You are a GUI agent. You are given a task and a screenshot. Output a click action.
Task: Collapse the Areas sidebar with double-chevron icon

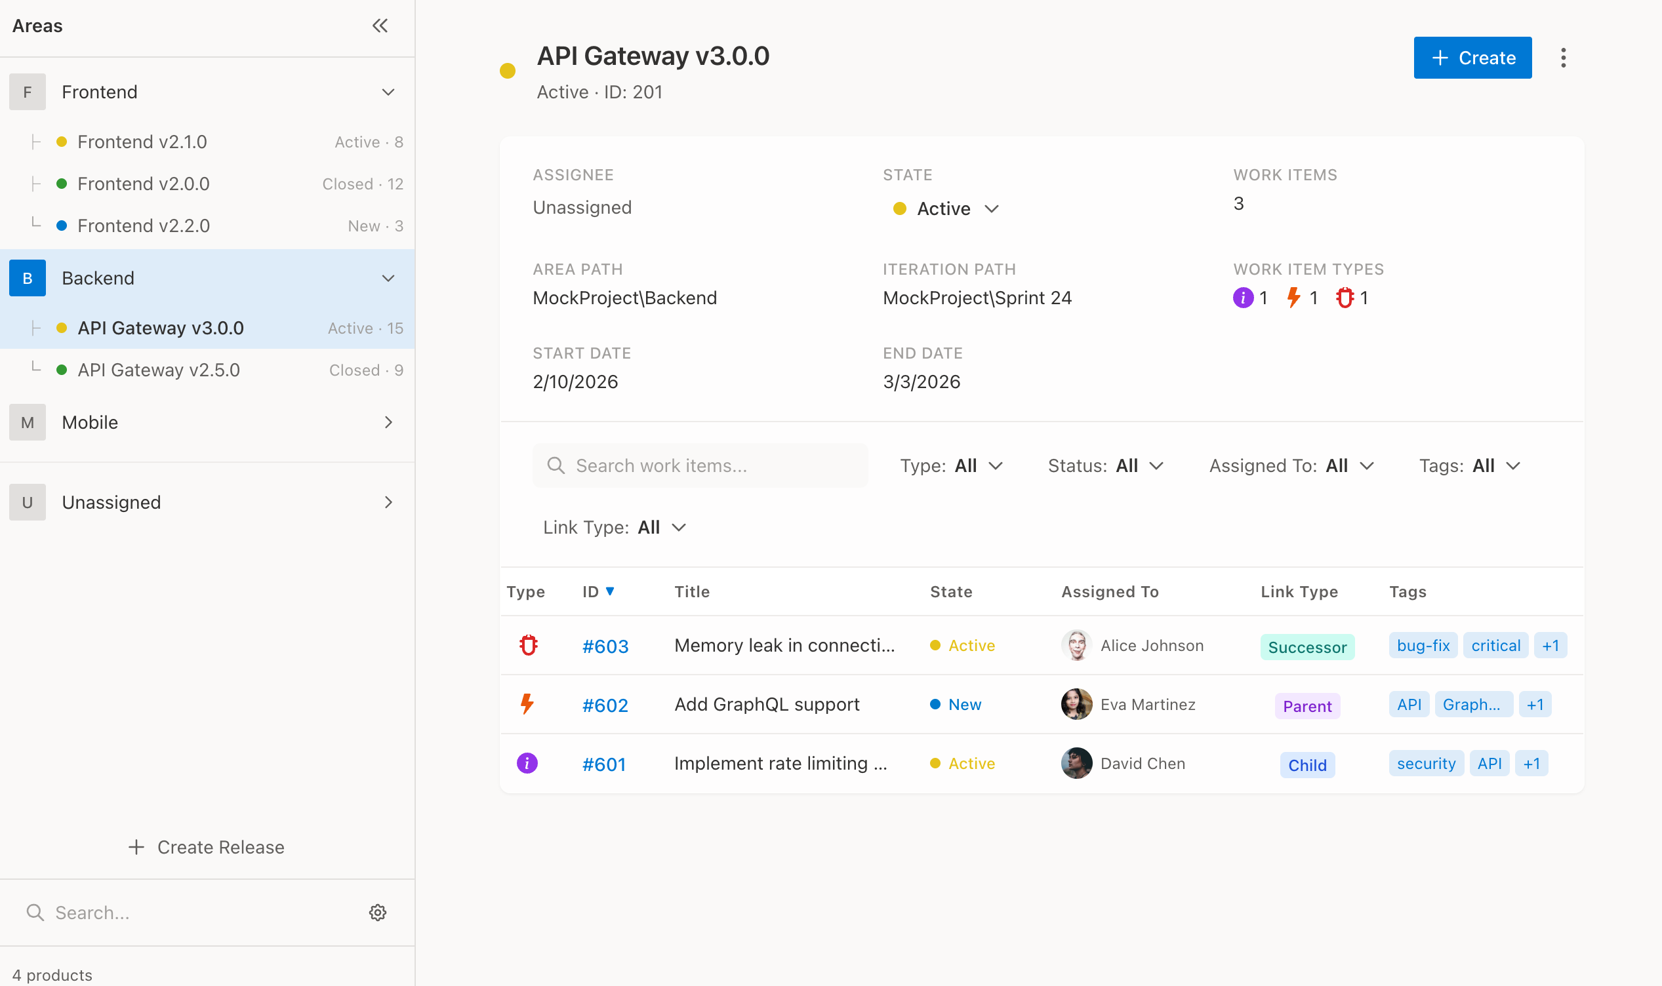coord(380,26)
